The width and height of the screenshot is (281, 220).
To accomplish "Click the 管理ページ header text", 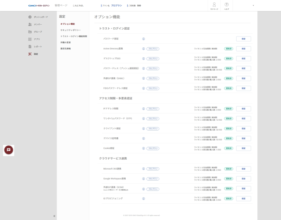I will [x=61, y=6].
